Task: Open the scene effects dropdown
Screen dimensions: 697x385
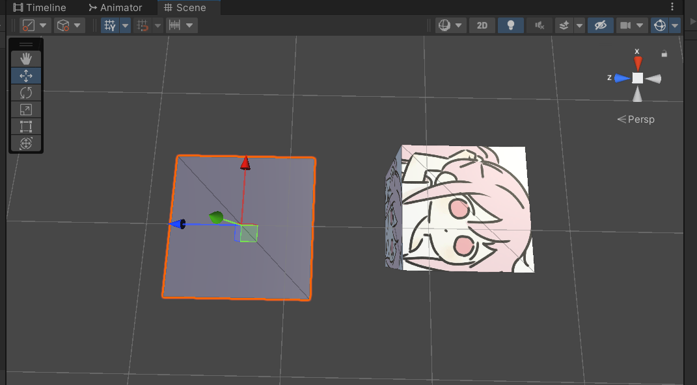Action: coord(579,25)
